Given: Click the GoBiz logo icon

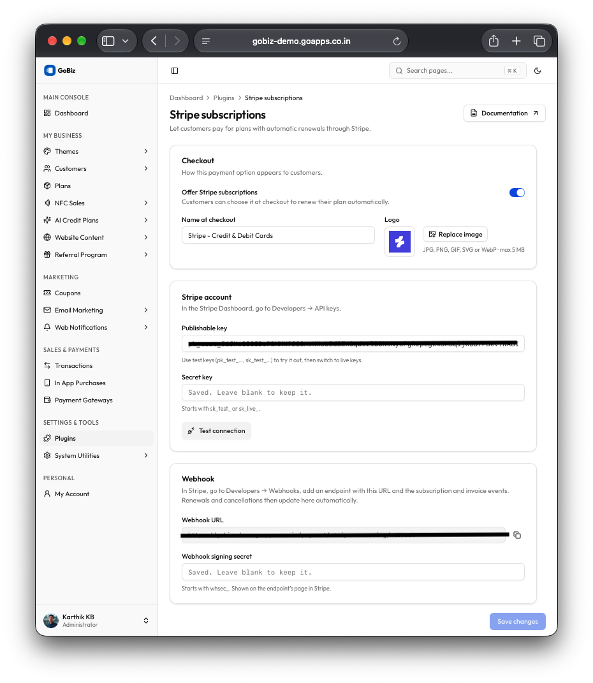Looking at the screenshot, I should coord(50,71).
